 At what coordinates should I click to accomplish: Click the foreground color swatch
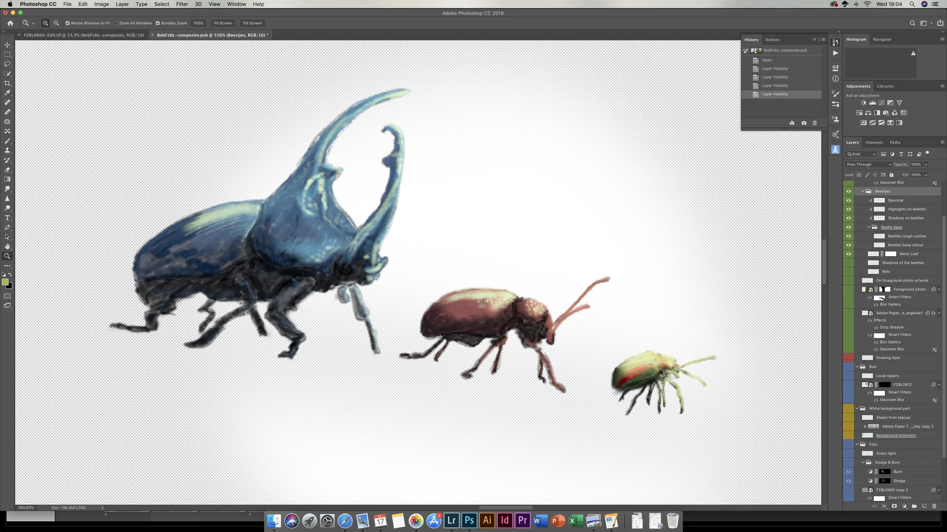point(5,282)
